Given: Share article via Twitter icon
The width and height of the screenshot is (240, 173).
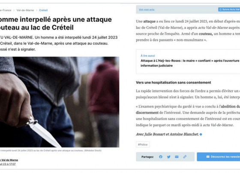Looking at the screenshot, I should coord(169,157).
